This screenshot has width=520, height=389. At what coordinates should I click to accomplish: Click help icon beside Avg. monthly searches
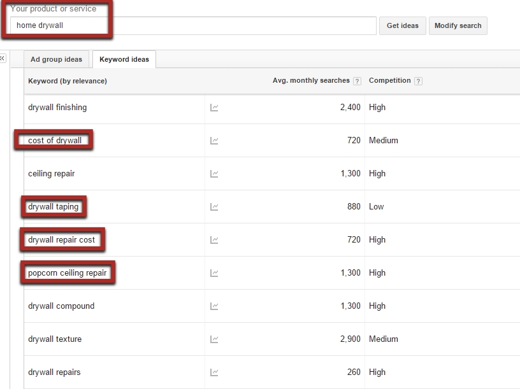(x=357, y=81)
